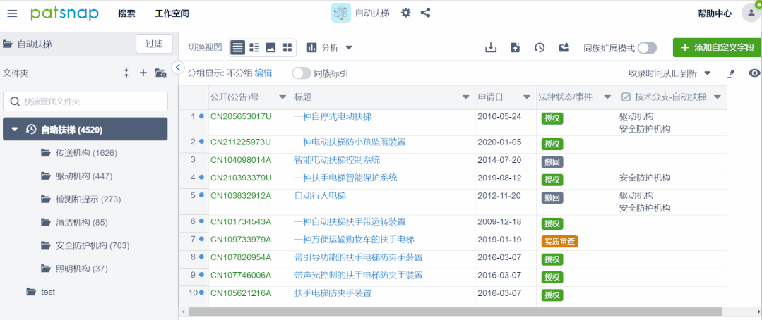Enable the 同族扩展模式 toggle
Viewport: 762px width, 320px height.
pyautogui.click(x=646, y=48)
